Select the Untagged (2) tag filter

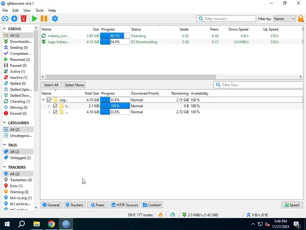coord(18,158)
